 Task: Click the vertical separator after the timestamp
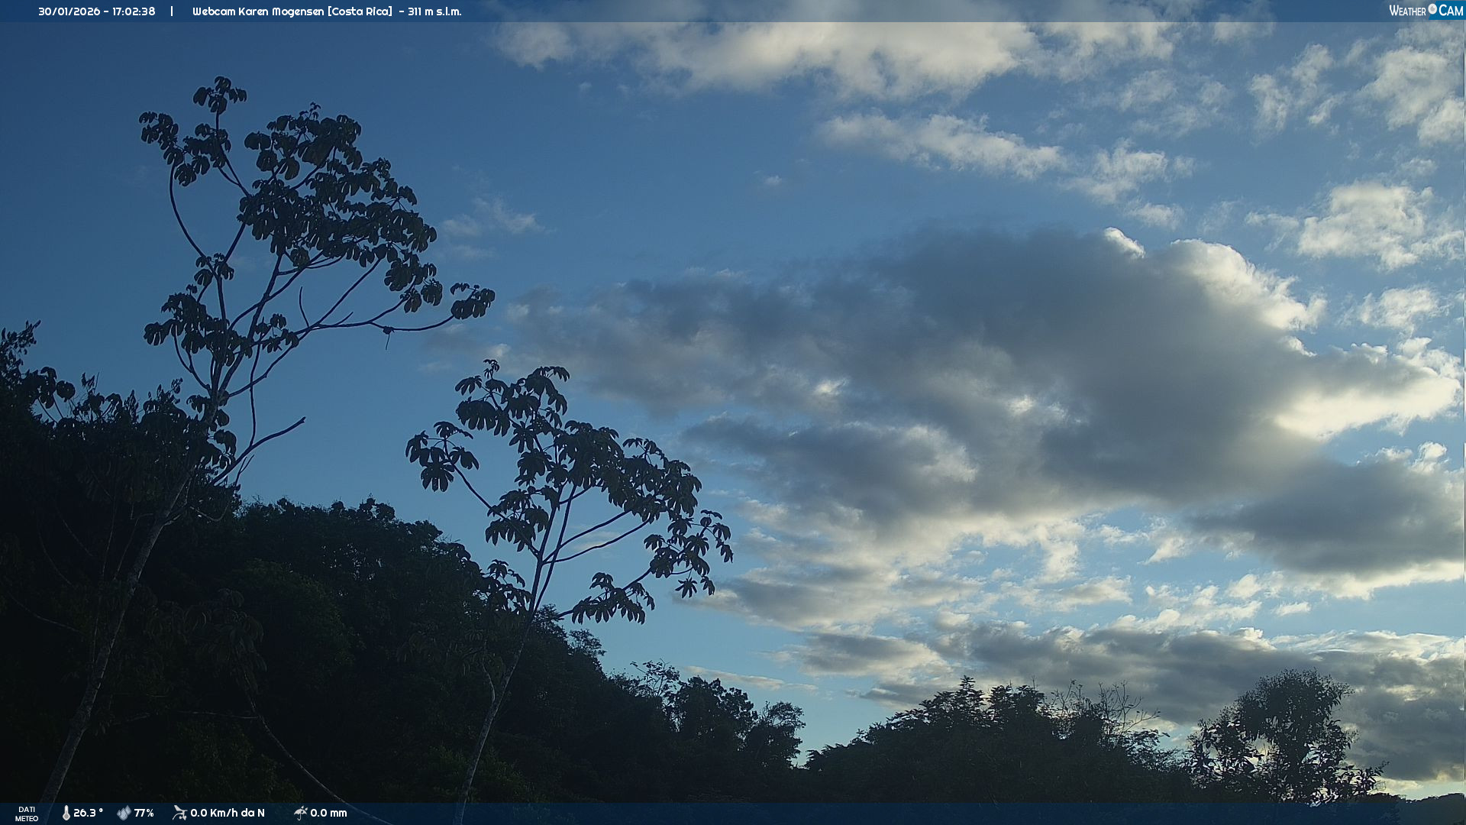172,11
